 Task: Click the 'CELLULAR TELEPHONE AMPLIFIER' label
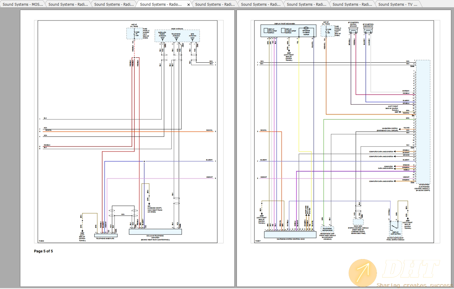[x=155, y=237]
